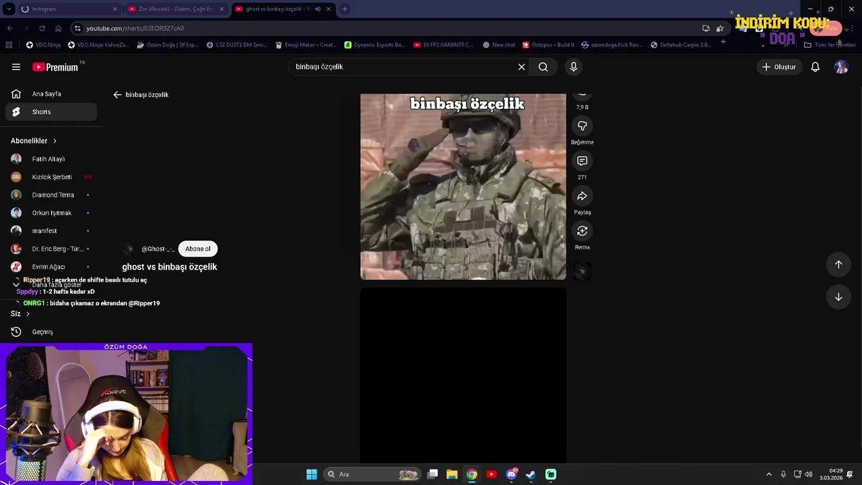Viewport: 862px width, 485px height.
Task: Mute the ghost vs binbaşı özçelik tab audio
Action: pyautogui.click(x=318, y=9)
